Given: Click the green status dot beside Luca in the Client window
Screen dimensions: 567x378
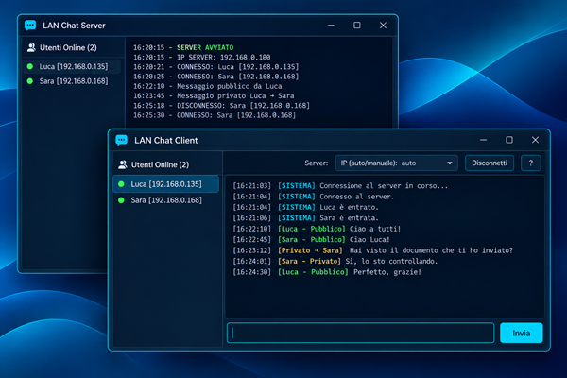Looking at the screenshot, I should (x=122, y=184).
